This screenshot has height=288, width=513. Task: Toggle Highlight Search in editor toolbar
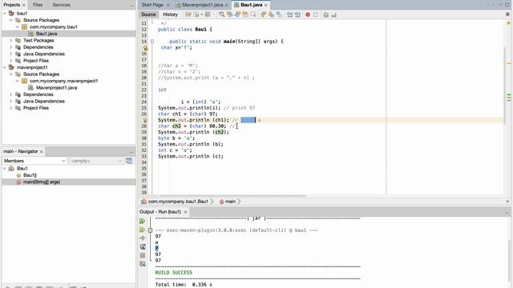point(245,14)
